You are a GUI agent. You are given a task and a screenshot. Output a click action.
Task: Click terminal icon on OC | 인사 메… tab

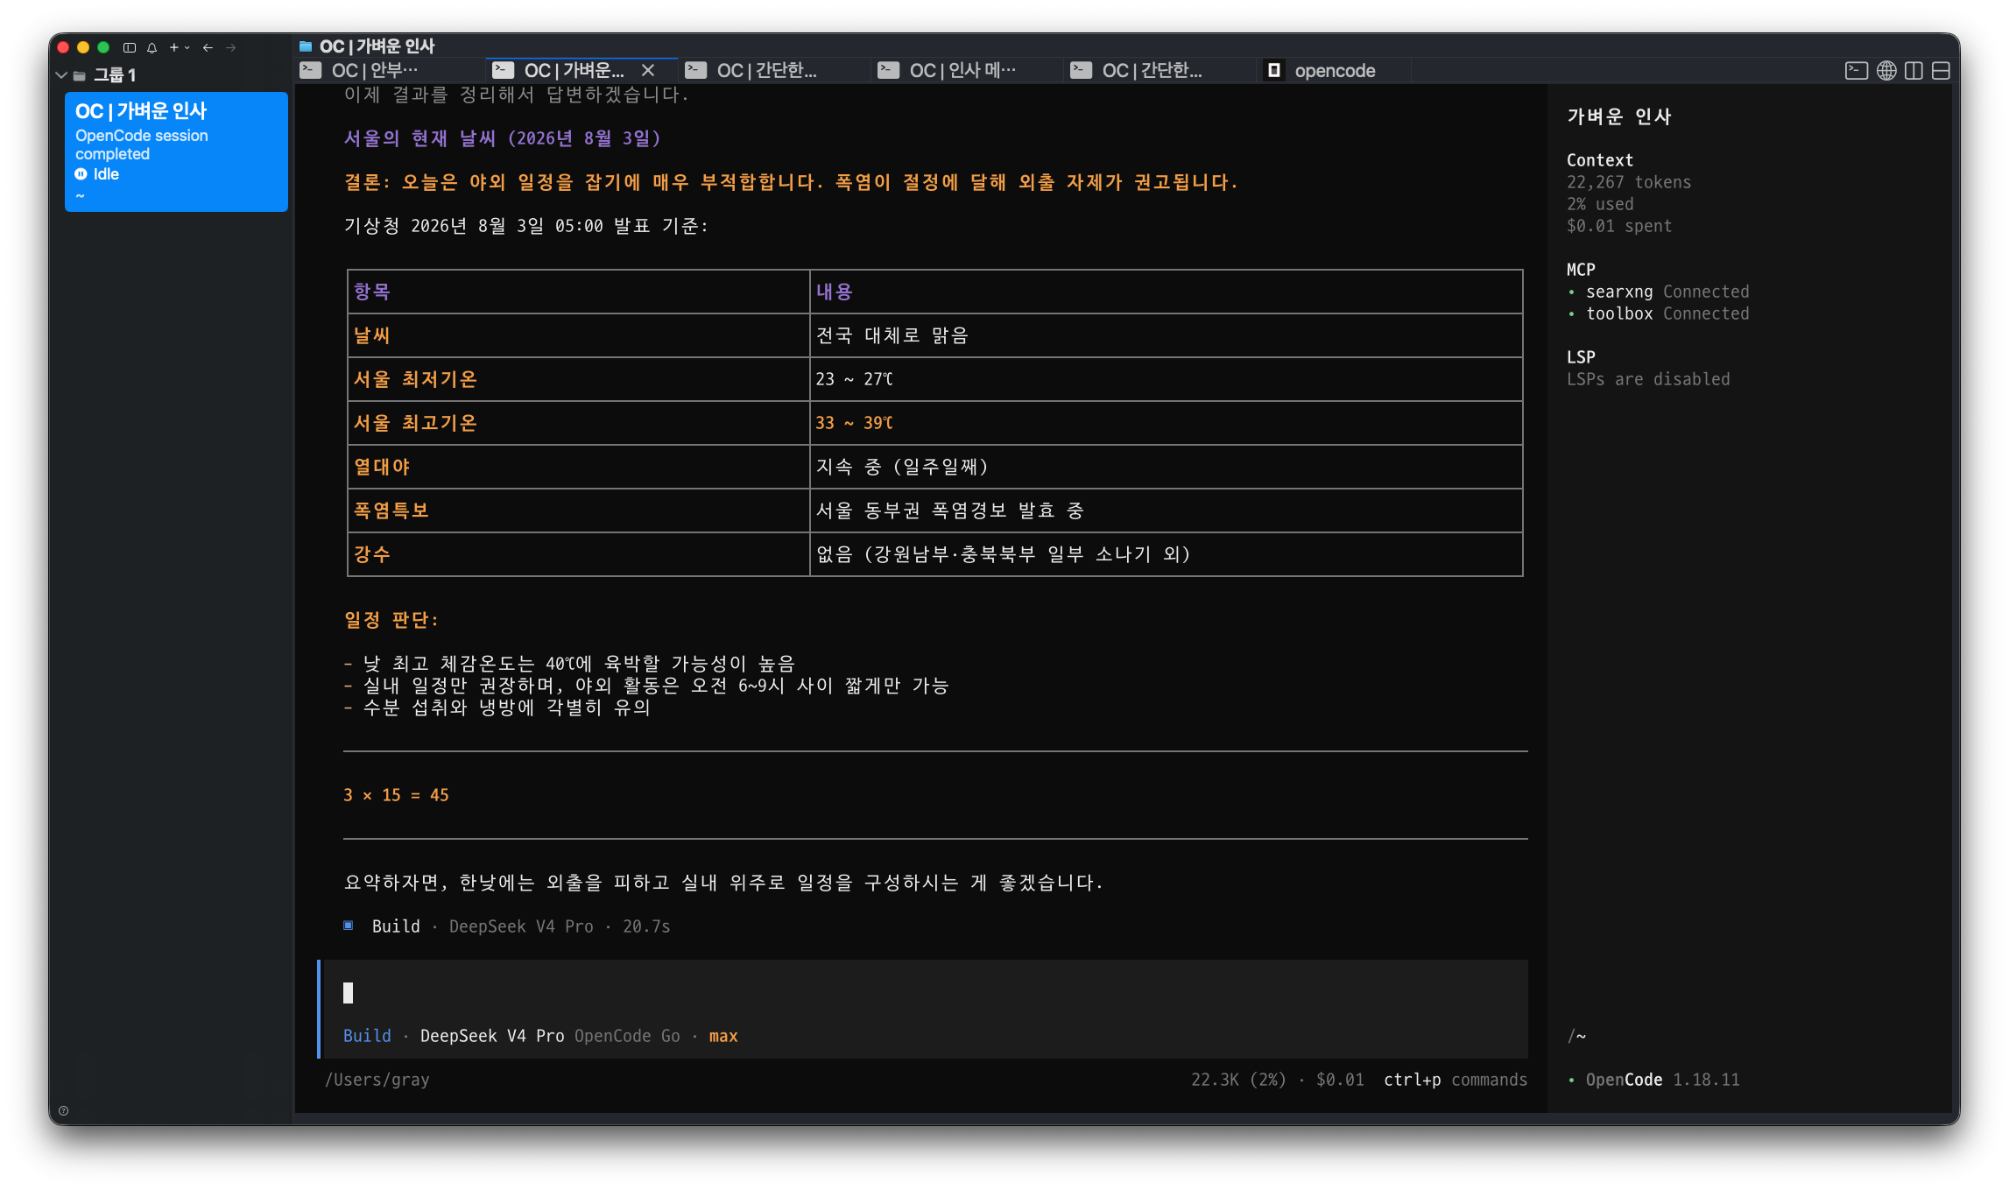pos(888,70)
